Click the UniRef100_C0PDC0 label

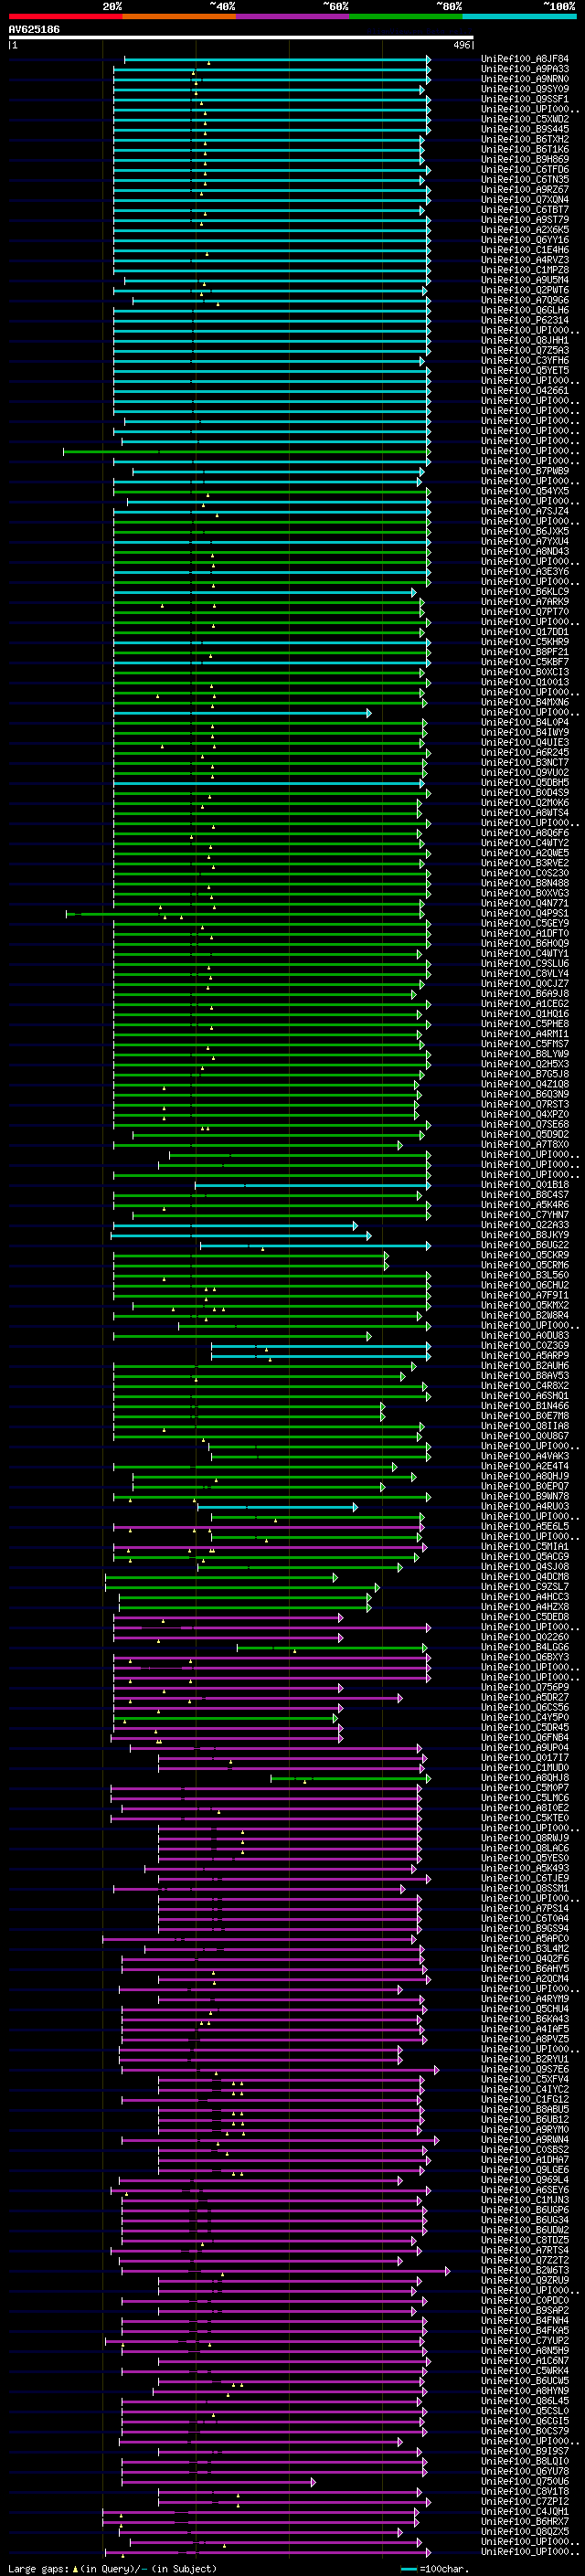[x=525, y=2300]
